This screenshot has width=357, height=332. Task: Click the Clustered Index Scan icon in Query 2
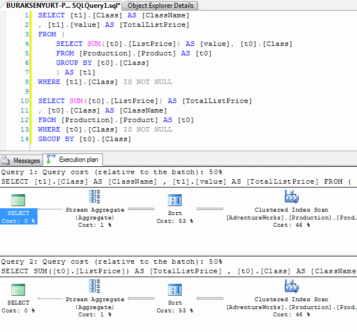pos(291,287)
